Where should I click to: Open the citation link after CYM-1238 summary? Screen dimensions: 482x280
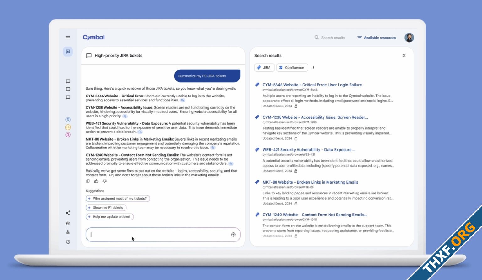click(125, 116)
